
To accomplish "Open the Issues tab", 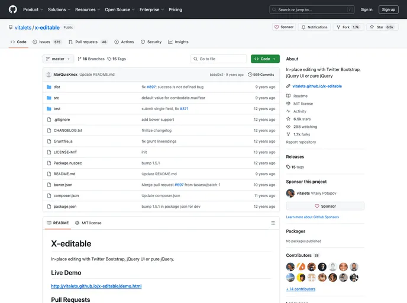I will pyautogui.click(x=47, y=42).
